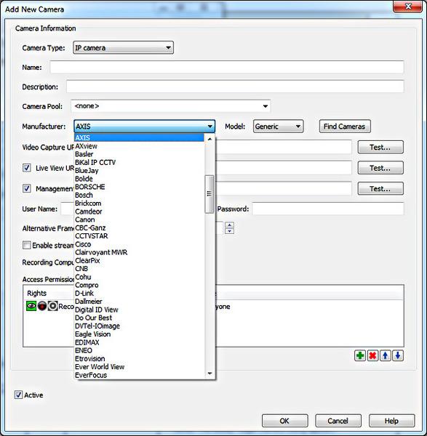
Task: Choose ClearPix in the list
Action: (139, 261)
